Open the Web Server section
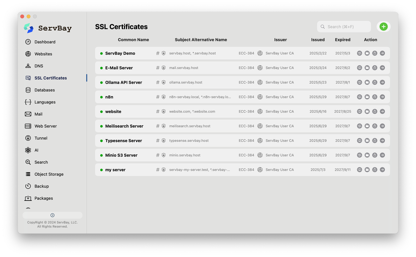The width and height of the screenshot is (416, 257). pyautogui.click(x=45, y=126)
